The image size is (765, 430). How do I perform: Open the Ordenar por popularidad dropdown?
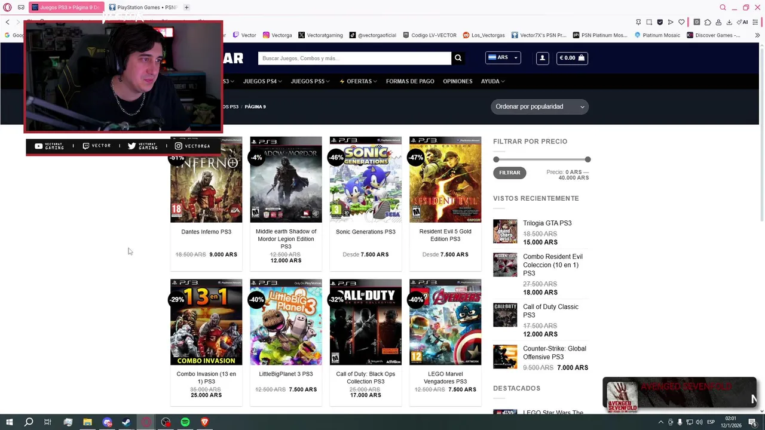point(540,106)
